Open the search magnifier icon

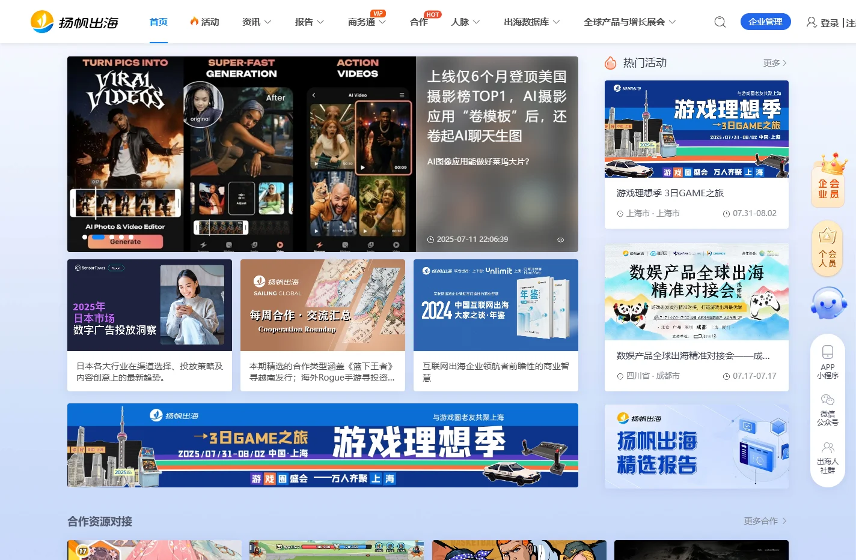coord(720,22)
